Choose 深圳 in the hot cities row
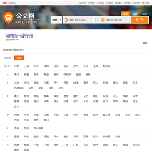The height and width of the screenshot is (152, 152). (46, 66)
